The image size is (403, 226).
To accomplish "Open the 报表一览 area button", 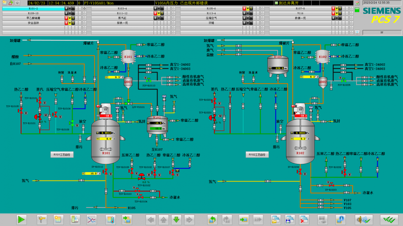I will [x=122, y=23].
